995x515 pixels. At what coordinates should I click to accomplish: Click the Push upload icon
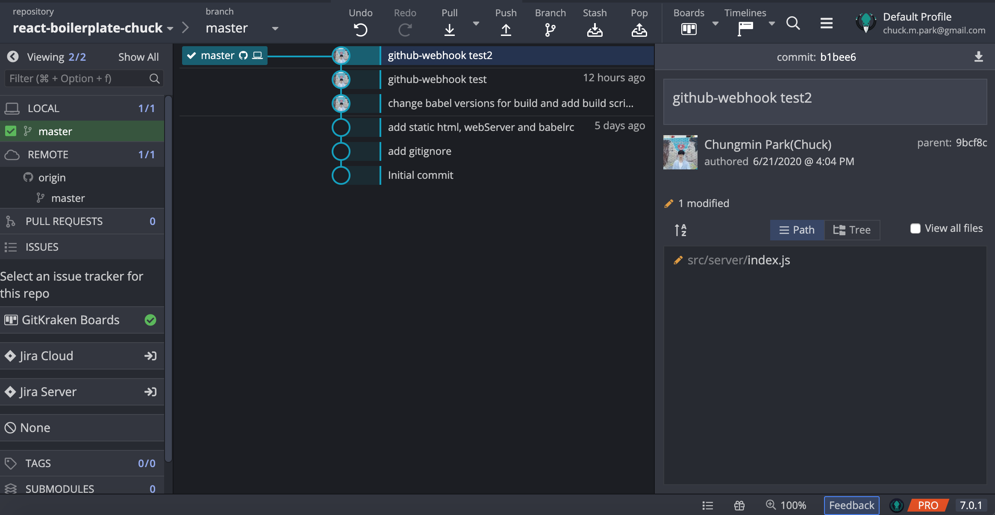point(506,30)
